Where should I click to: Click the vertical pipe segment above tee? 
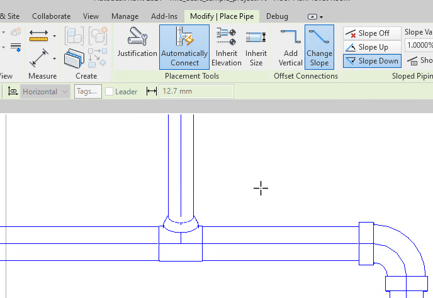pyautogui.click(x=181, y=165)
